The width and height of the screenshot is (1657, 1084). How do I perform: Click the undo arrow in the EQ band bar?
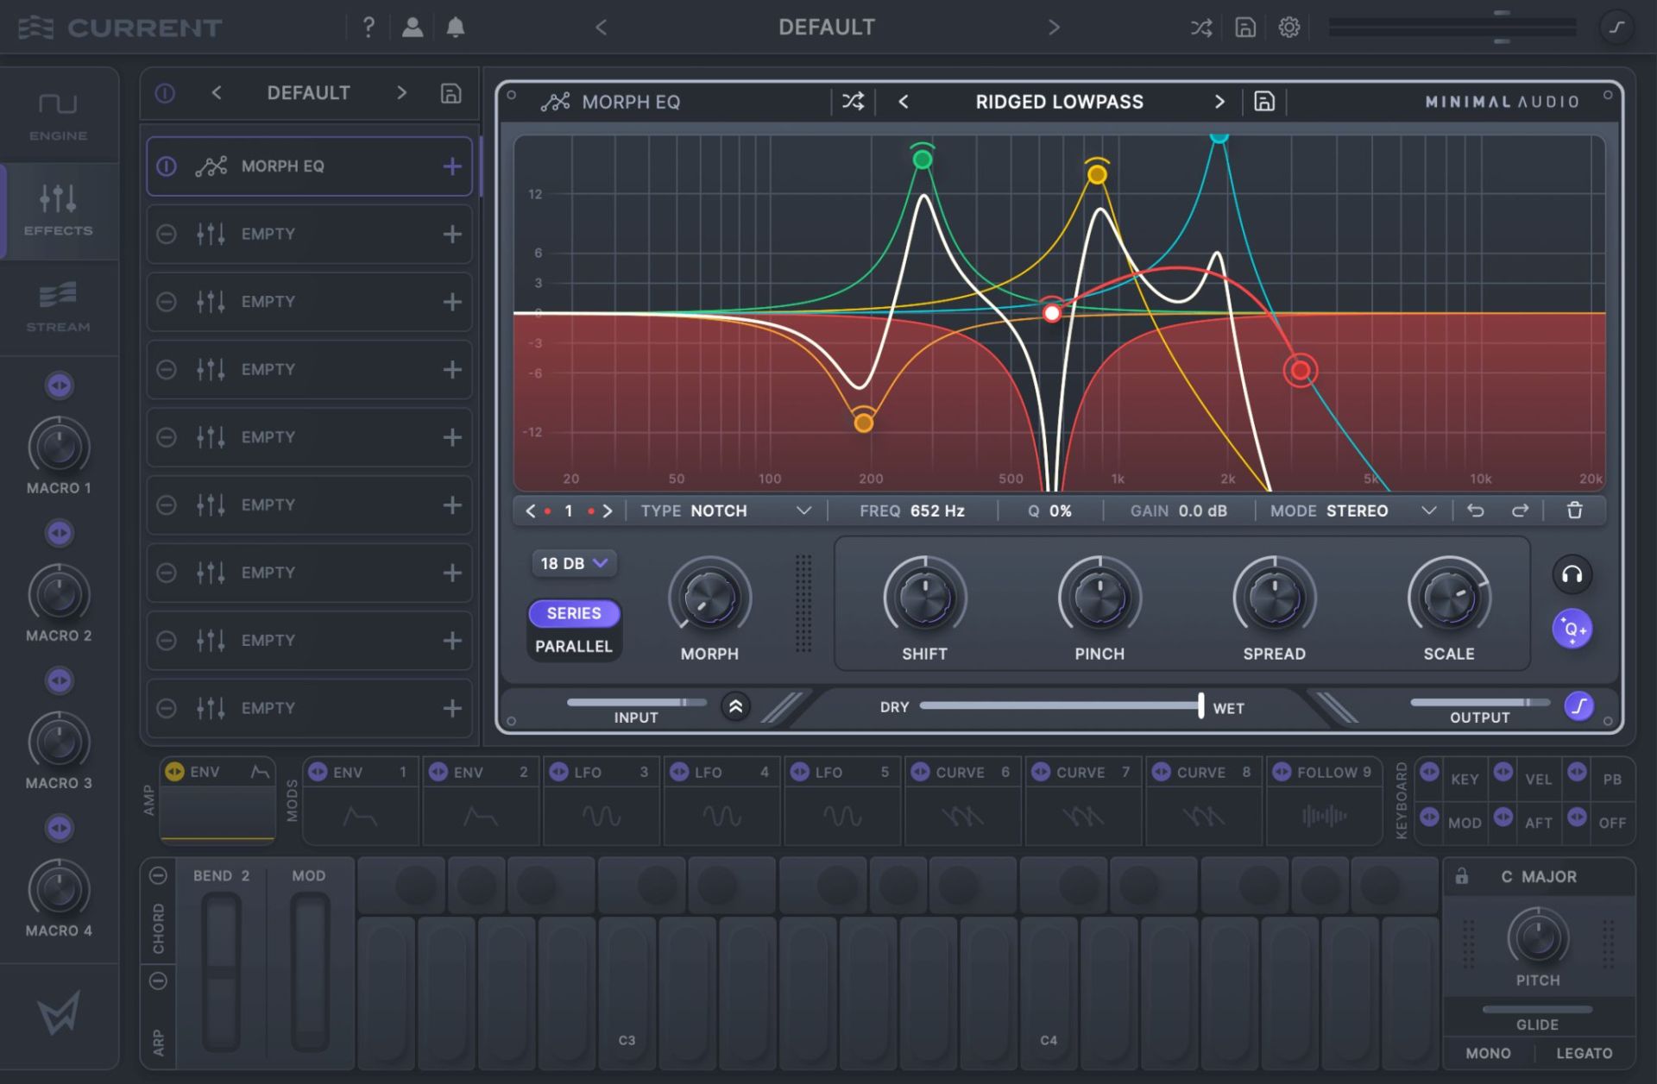point(1476,511)
